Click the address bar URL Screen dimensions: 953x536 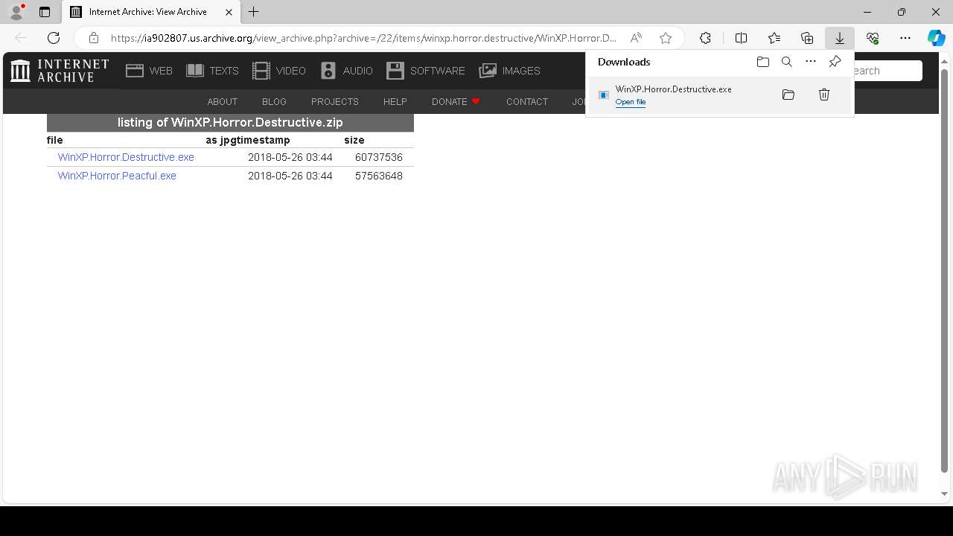pyautogui.click(x=363, y=38)
